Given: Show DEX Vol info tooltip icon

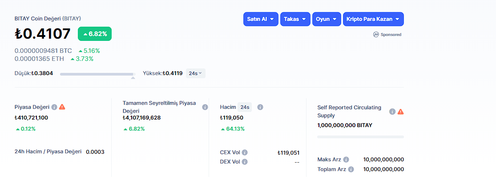Looking at the screenshot, I should pyautogui.click(x=245, y=162).
